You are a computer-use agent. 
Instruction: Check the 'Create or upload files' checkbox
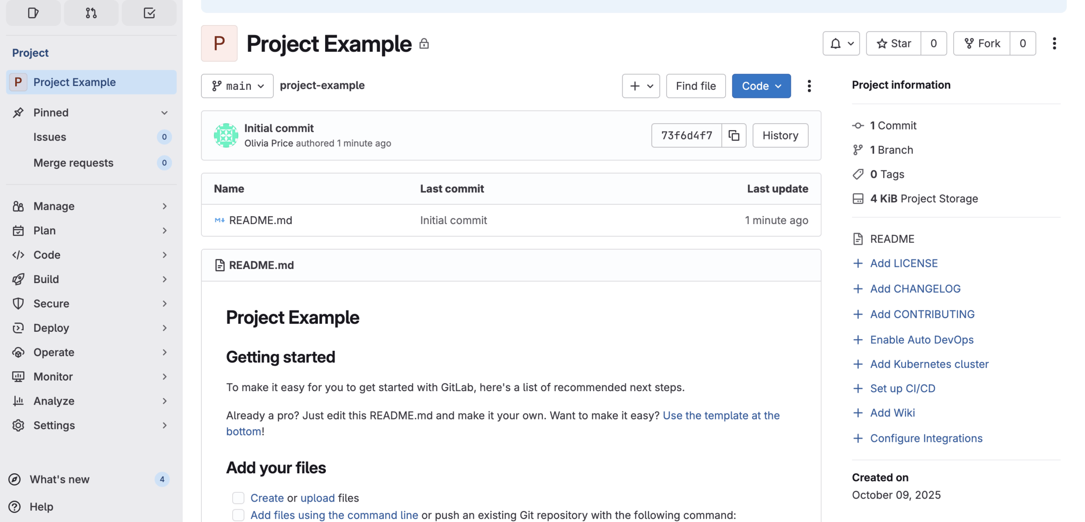click(238, 498)
